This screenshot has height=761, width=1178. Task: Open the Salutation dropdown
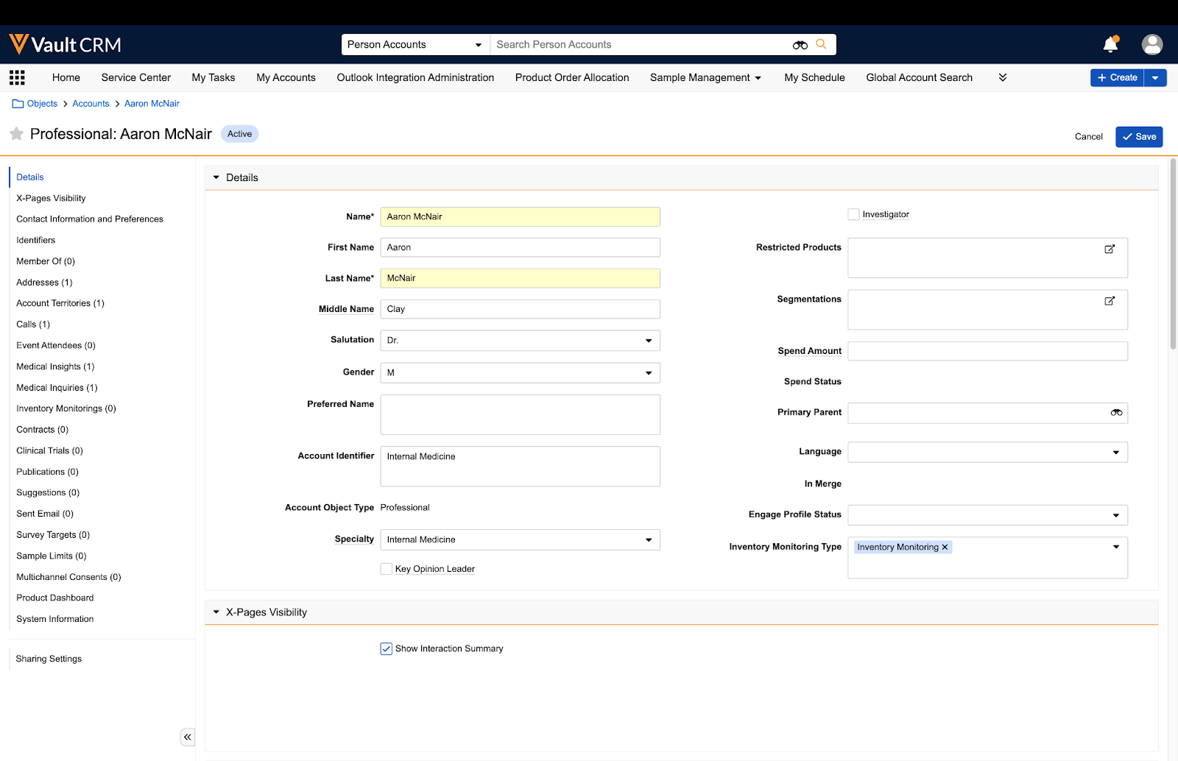pos(520,340)
